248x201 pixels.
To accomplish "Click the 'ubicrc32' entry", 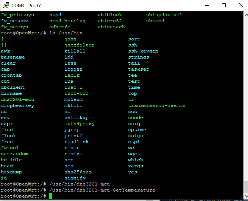I will [109, 21].
